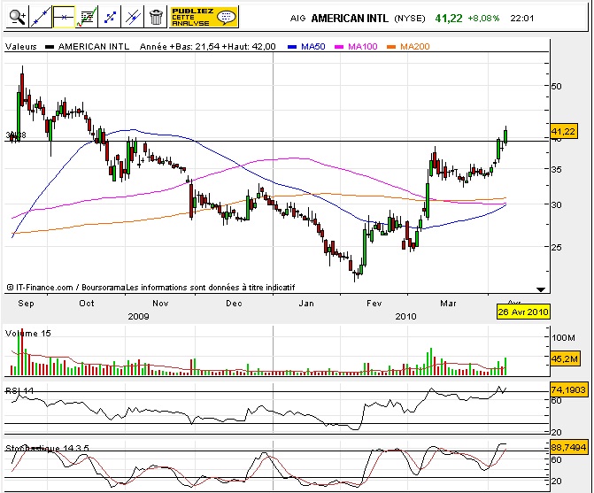
Task: Click the Oct month label on axis
Action: point(87,304)
